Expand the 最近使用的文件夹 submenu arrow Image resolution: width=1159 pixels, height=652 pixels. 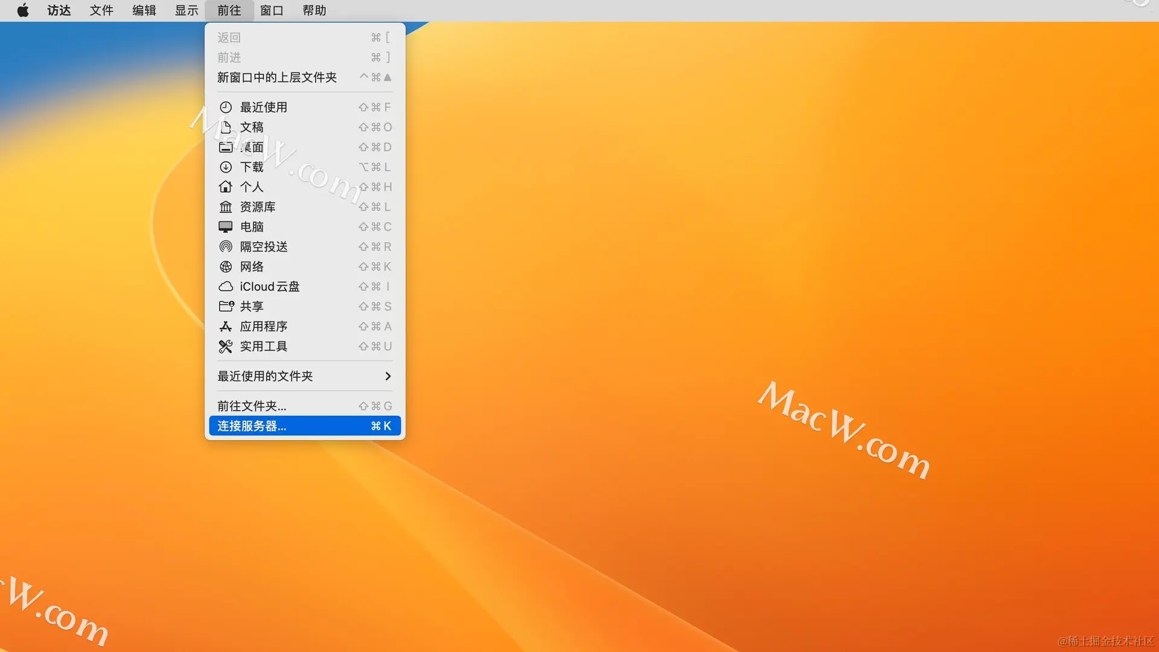[388, 376]
